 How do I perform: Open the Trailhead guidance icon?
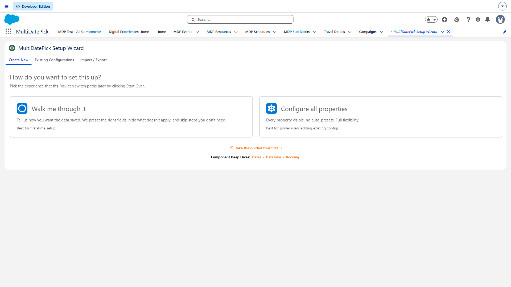click(457, 19)
